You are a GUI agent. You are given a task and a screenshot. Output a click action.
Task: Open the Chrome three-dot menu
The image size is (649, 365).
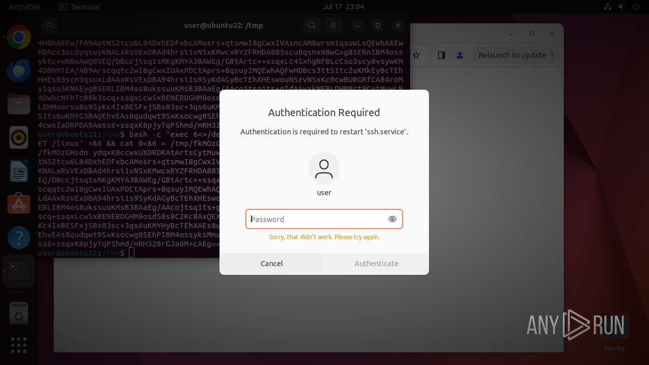pos(552,55)
